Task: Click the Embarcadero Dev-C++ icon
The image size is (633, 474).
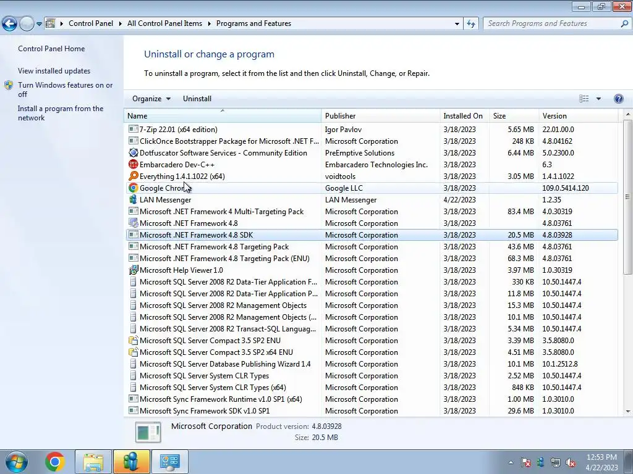Action: (x=134, y=164)
